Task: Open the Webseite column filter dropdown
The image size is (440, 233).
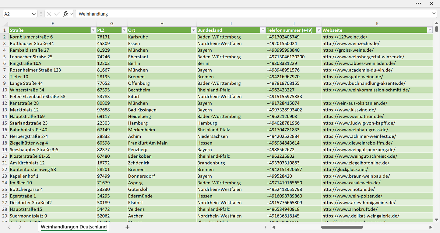Action: click(x=430, y=30)
